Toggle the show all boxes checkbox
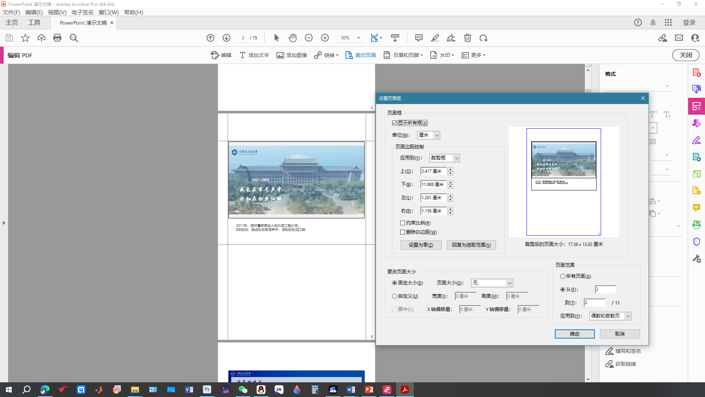The height and width of the screenshot is (397, 705). 395,123
